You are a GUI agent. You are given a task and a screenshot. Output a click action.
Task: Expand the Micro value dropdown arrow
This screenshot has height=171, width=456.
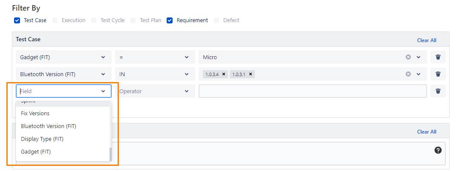[418, 57]
